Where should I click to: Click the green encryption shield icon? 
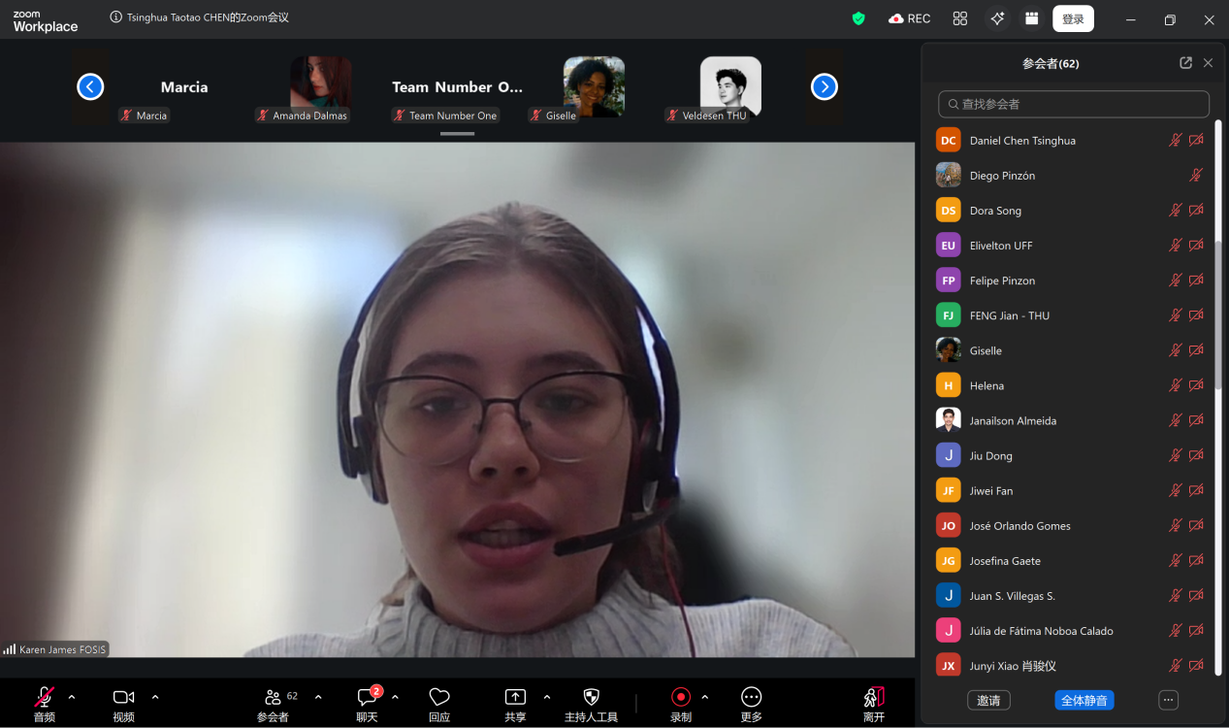pos(858,18)
